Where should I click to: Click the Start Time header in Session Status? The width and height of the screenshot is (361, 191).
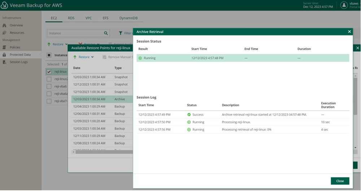[199, 49]
